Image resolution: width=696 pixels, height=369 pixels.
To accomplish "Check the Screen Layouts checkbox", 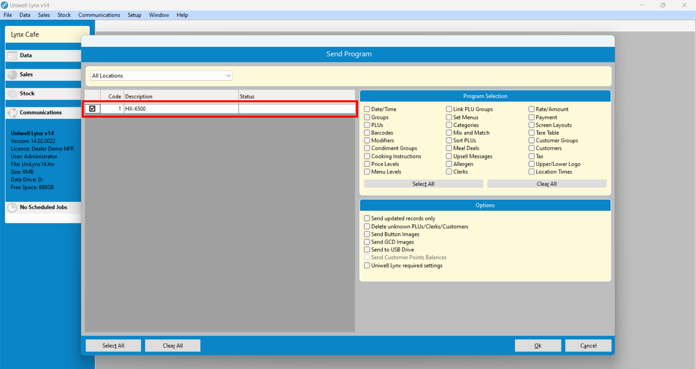I will (531, 125).
